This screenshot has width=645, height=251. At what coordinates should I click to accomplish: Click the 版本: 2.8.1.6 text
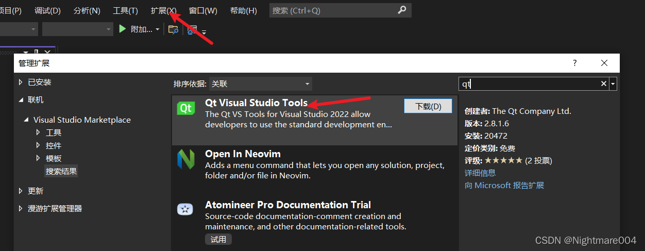tap(487, 123)
